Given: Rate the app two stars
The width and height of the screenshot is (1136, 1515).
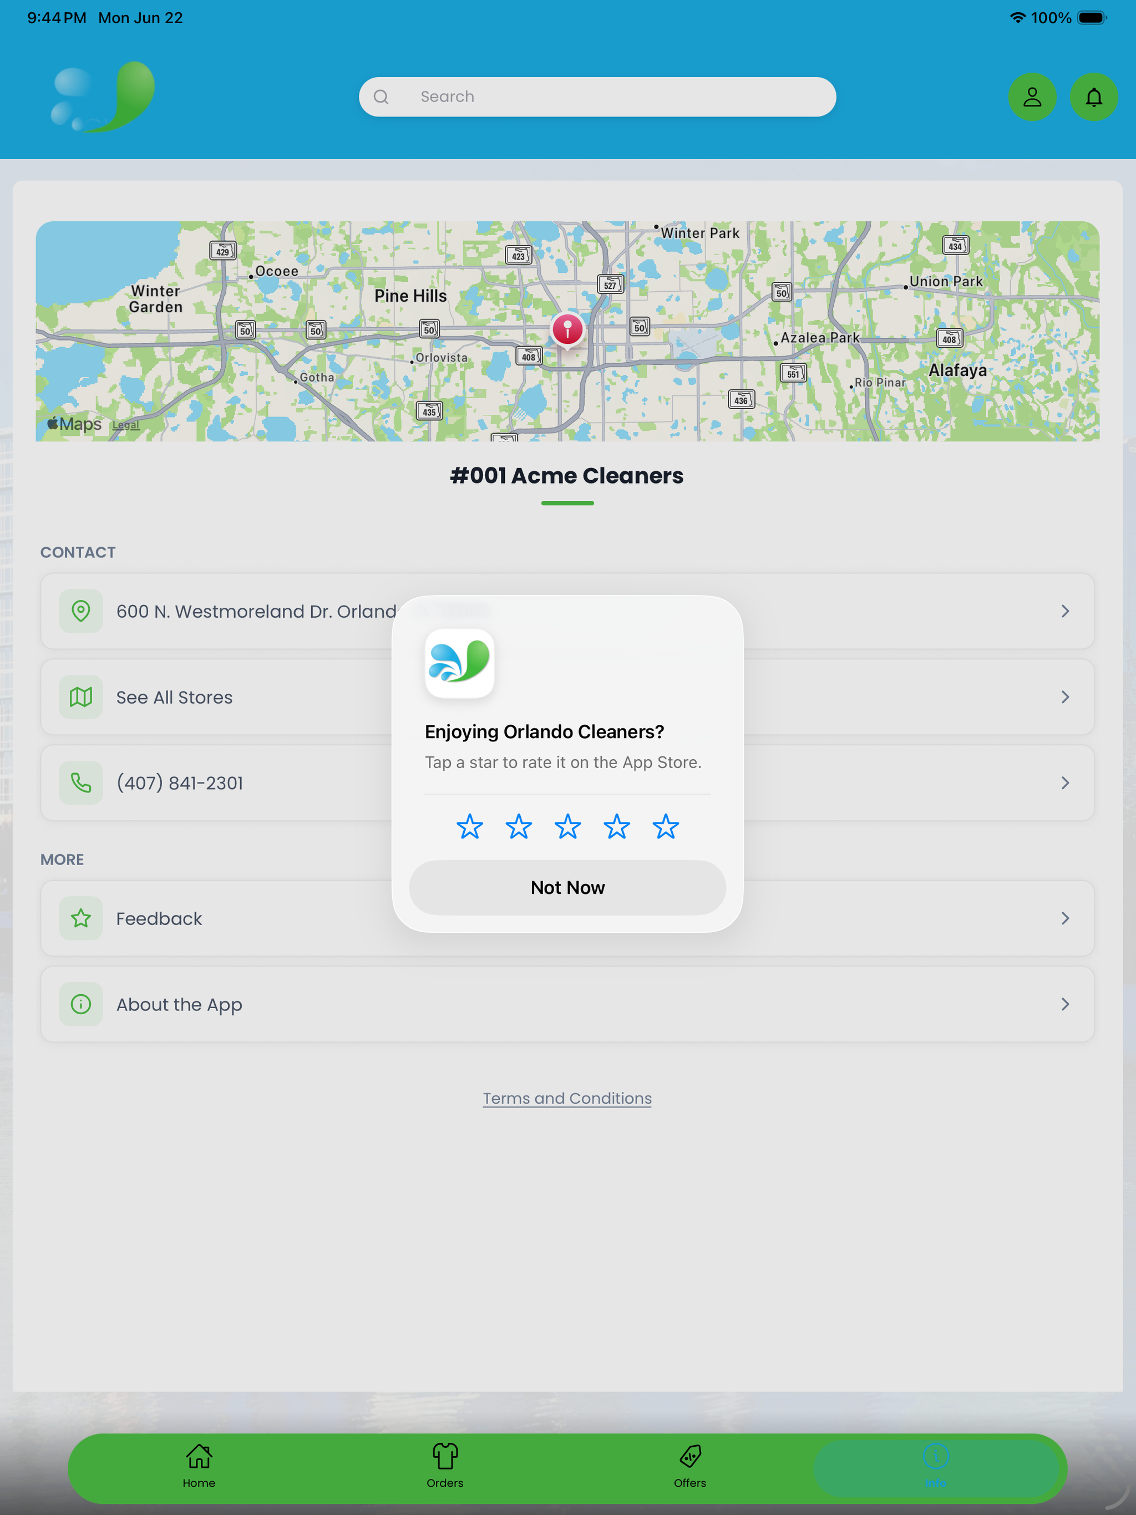Looking at the screenshot, I should point(519,827).
